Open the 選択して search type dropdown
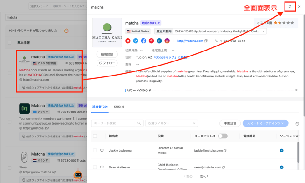305x183 pixels. [x=40, y=6]
